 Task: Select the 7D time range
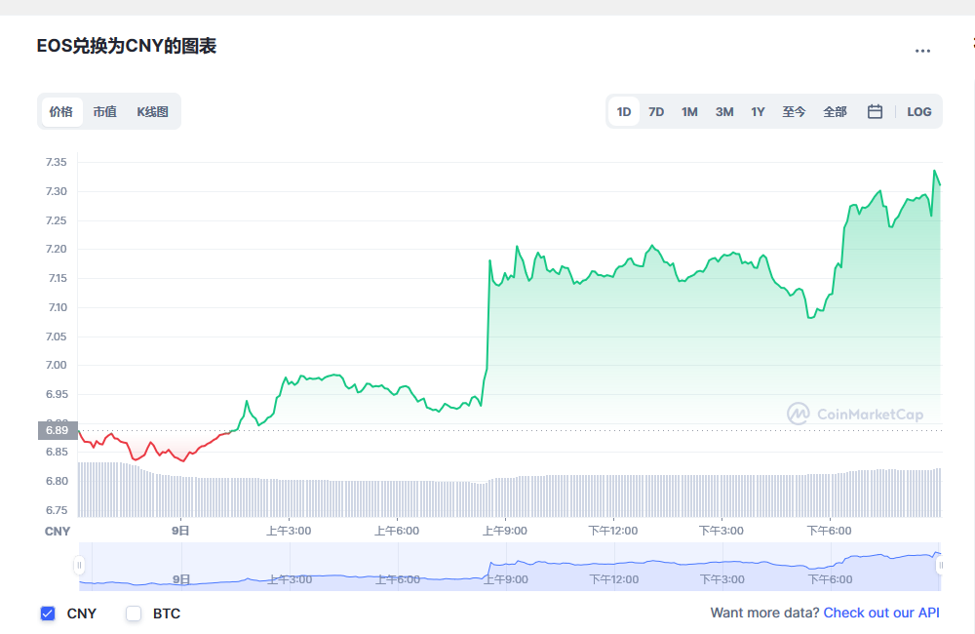click(x=656, y=112)
